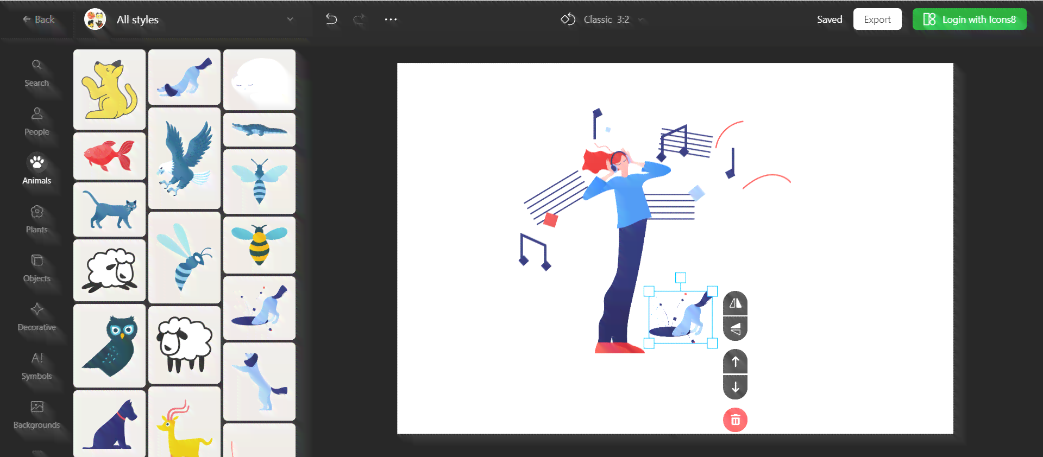This screenshot has height=457, width=1043.
Task: Open the Decorative category
Action: click(36, 317)
